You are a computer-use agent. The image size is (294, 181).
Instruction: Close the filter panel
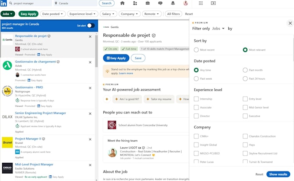point(290,23)
